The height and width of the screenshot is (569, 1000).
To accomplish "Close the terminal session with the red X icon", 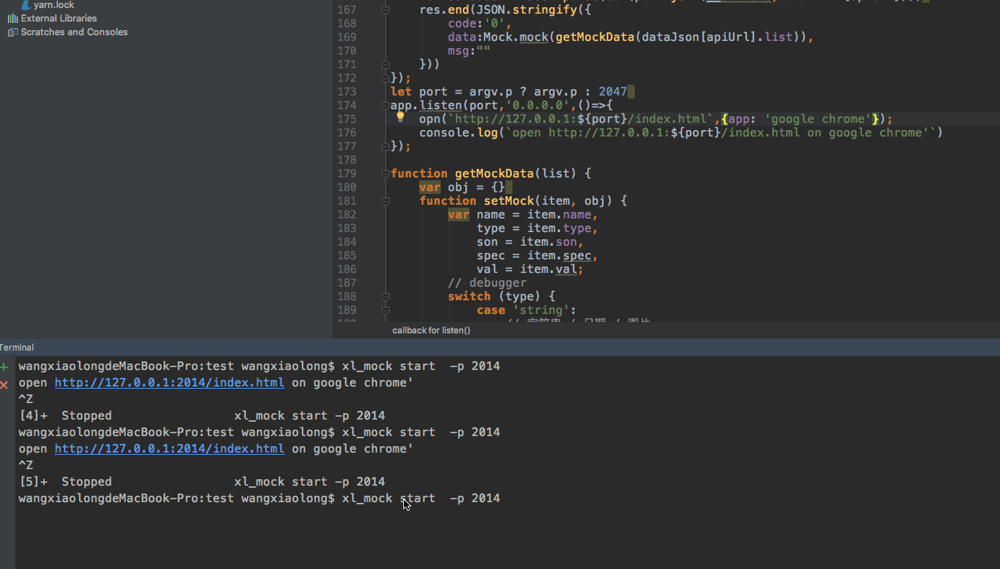I will [4, 385].
